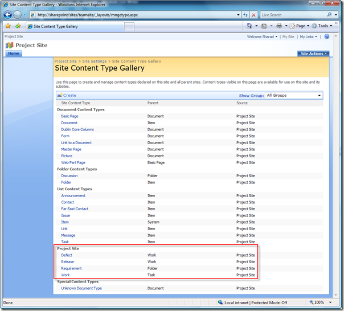The height and width of the screenshot is (311, 344).
Task: Open the Site Actions menu
Action: point(313,54)
